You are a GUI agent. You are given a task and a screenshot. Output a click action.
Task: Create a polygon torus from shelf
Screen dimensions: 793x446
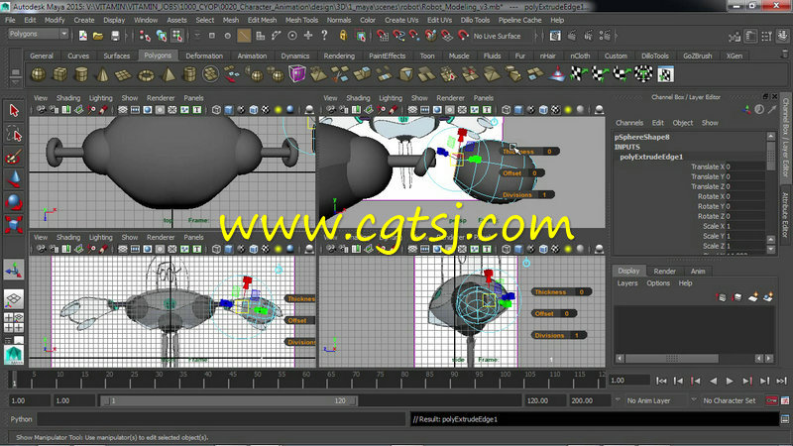coord(146,75)
